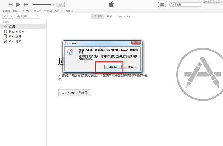Click the magnifier icon in search box
The image size is (223, 146).
(172, 4)
